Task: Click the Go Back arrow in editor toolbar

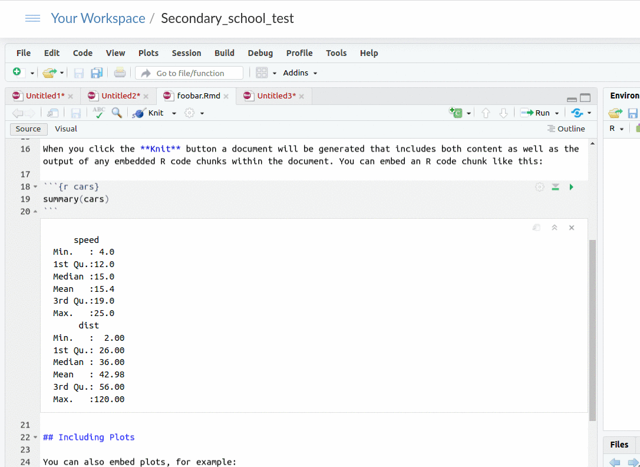Action: click(x=18, y=113)
